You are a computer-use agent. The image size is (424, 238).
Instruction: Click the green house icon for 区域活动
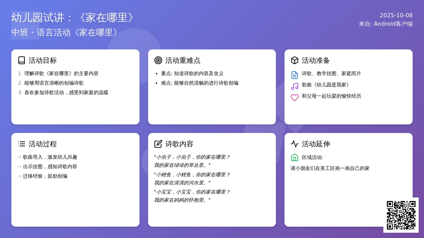(x=295, y=157)
